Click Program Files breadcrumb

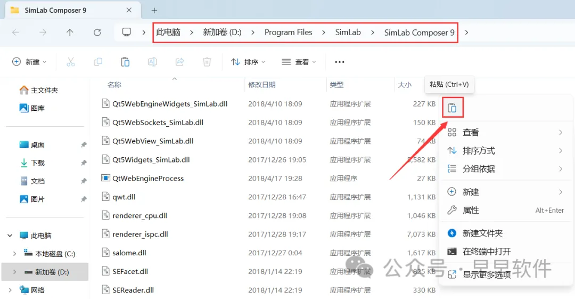tap(288, 33)
